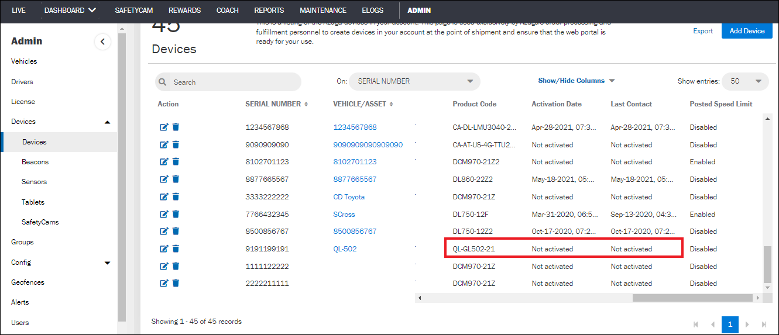Viewport: 779px width, 335px height.
Task: Edit device with serial 3333222222
Action: (x=164, y=196)
